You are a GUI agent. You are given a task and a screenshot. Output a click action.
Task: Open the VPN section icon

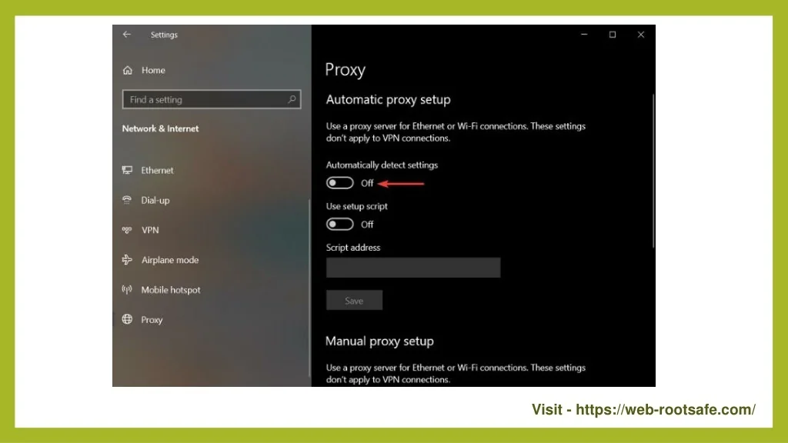(128, 230)
